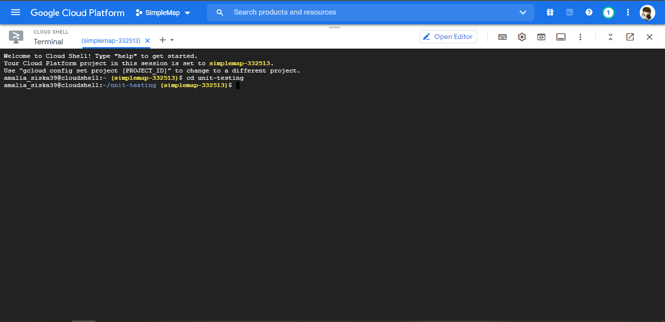Screen dimensions: 665x322
Task: Open the Cloud Shell terminal settings gear
Action: [x=522, y=36]
